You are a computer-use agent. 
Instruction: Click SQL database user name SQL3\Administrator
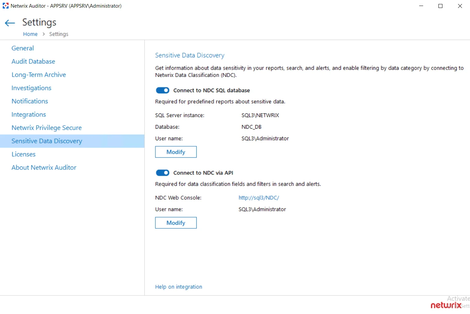[265, 139]
